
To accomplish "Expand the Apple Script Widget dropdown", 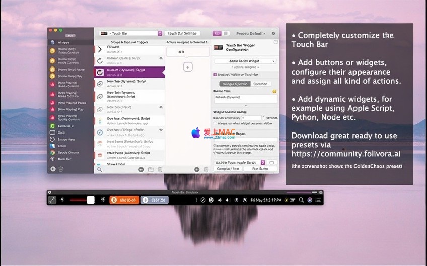I will coord(245,61).
